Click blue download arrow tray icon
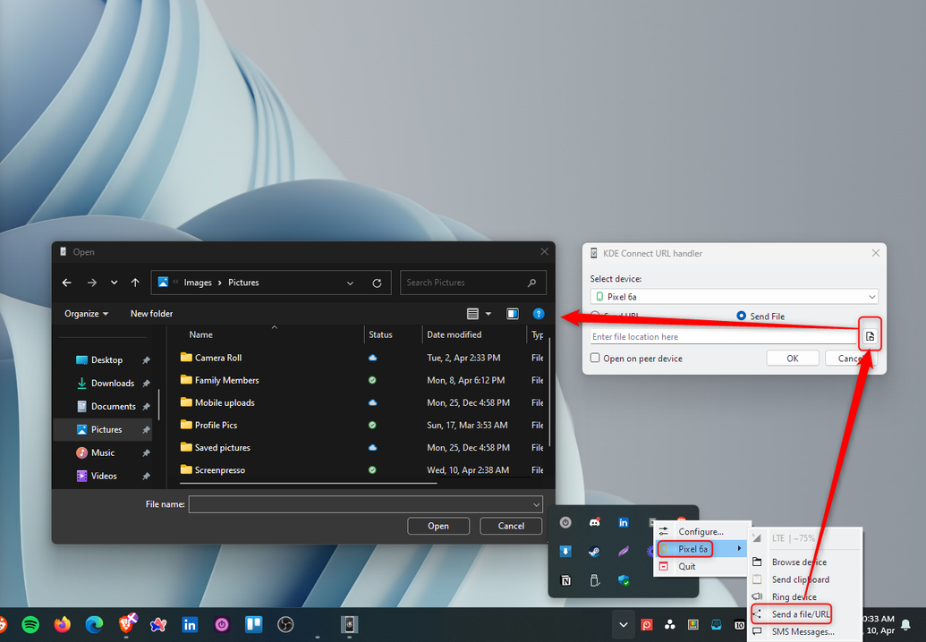Viewport: 926px width, 642px height. [565, 551]
